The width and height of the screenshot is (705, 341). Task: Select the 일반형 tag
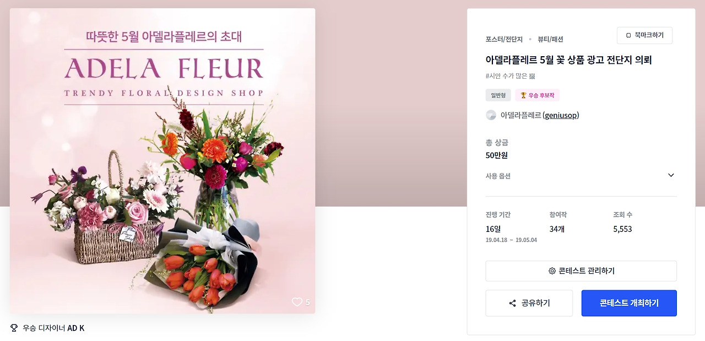tap(498, 95)
